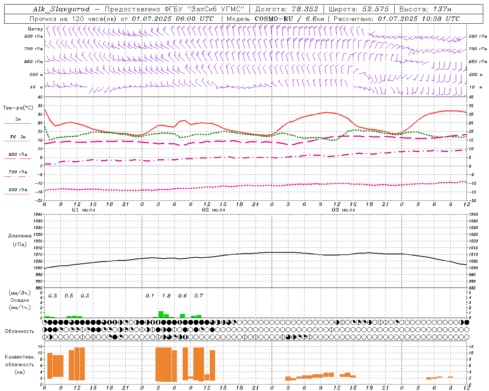Screen dimensions: 489x391
Task: Click the Ветер wind panel label
Action: (35, 29)
